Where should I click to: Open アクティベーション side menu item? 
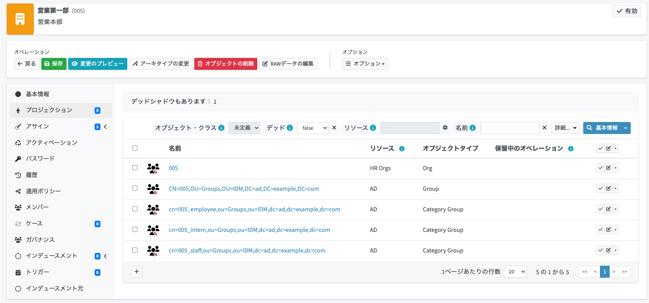point(61,143)
